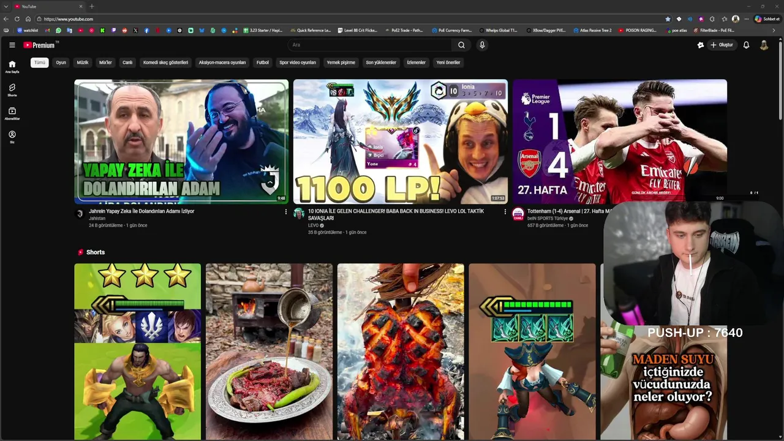Image resolution: width=784 pixels, height=441 pixels.
Task: Open the browser profile picture icon
Action: [736, 19]
